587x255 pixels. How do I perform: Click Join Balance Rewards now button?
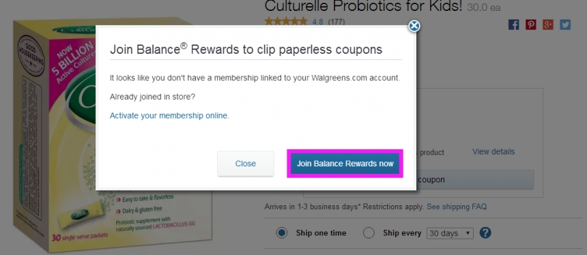[345, 164]
